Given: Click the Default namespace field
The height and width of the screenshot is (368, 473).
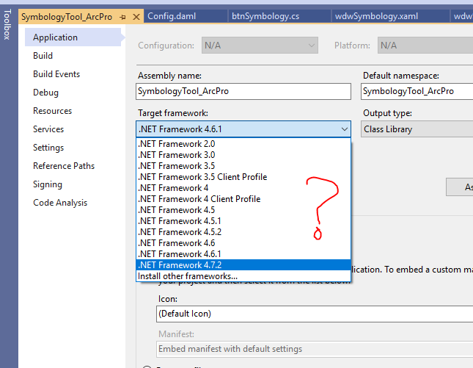Looking at the screenshot, I should pyautogui.click(x=417, y=91).
